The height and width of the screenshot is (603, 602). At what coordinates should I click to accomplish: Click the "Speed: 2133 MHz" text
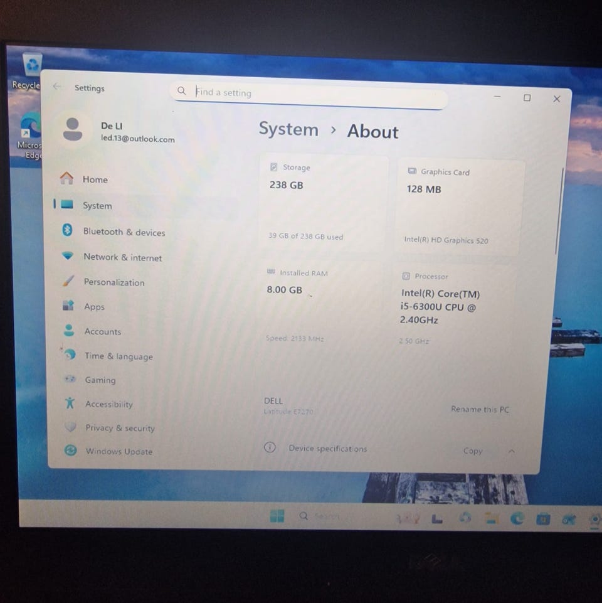pos(295,338)
